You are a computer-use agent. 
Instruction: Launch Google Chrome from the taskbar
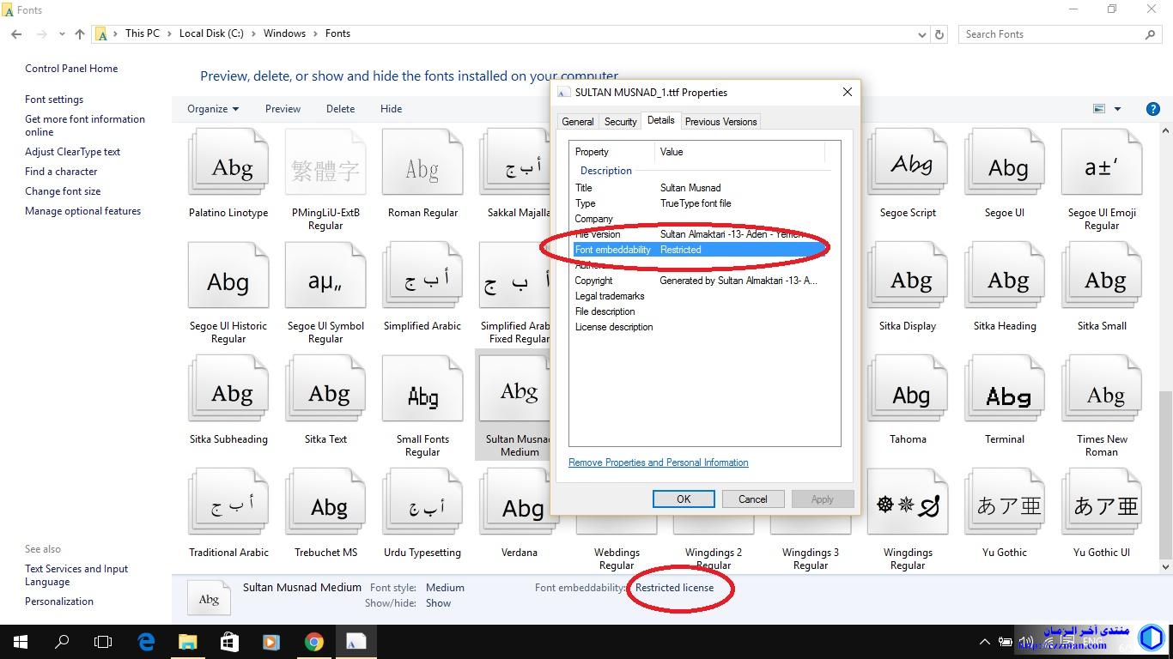click(313, 642)
